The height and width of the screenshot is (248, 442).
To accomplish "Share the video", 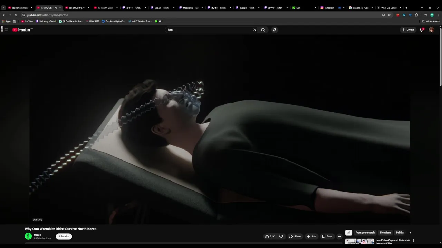I will [295, 236].
